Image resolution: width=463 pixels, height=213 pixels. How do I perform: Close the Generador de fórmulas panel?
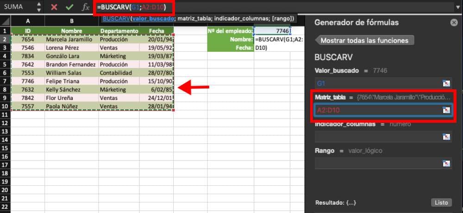click(x=453, y=23)
